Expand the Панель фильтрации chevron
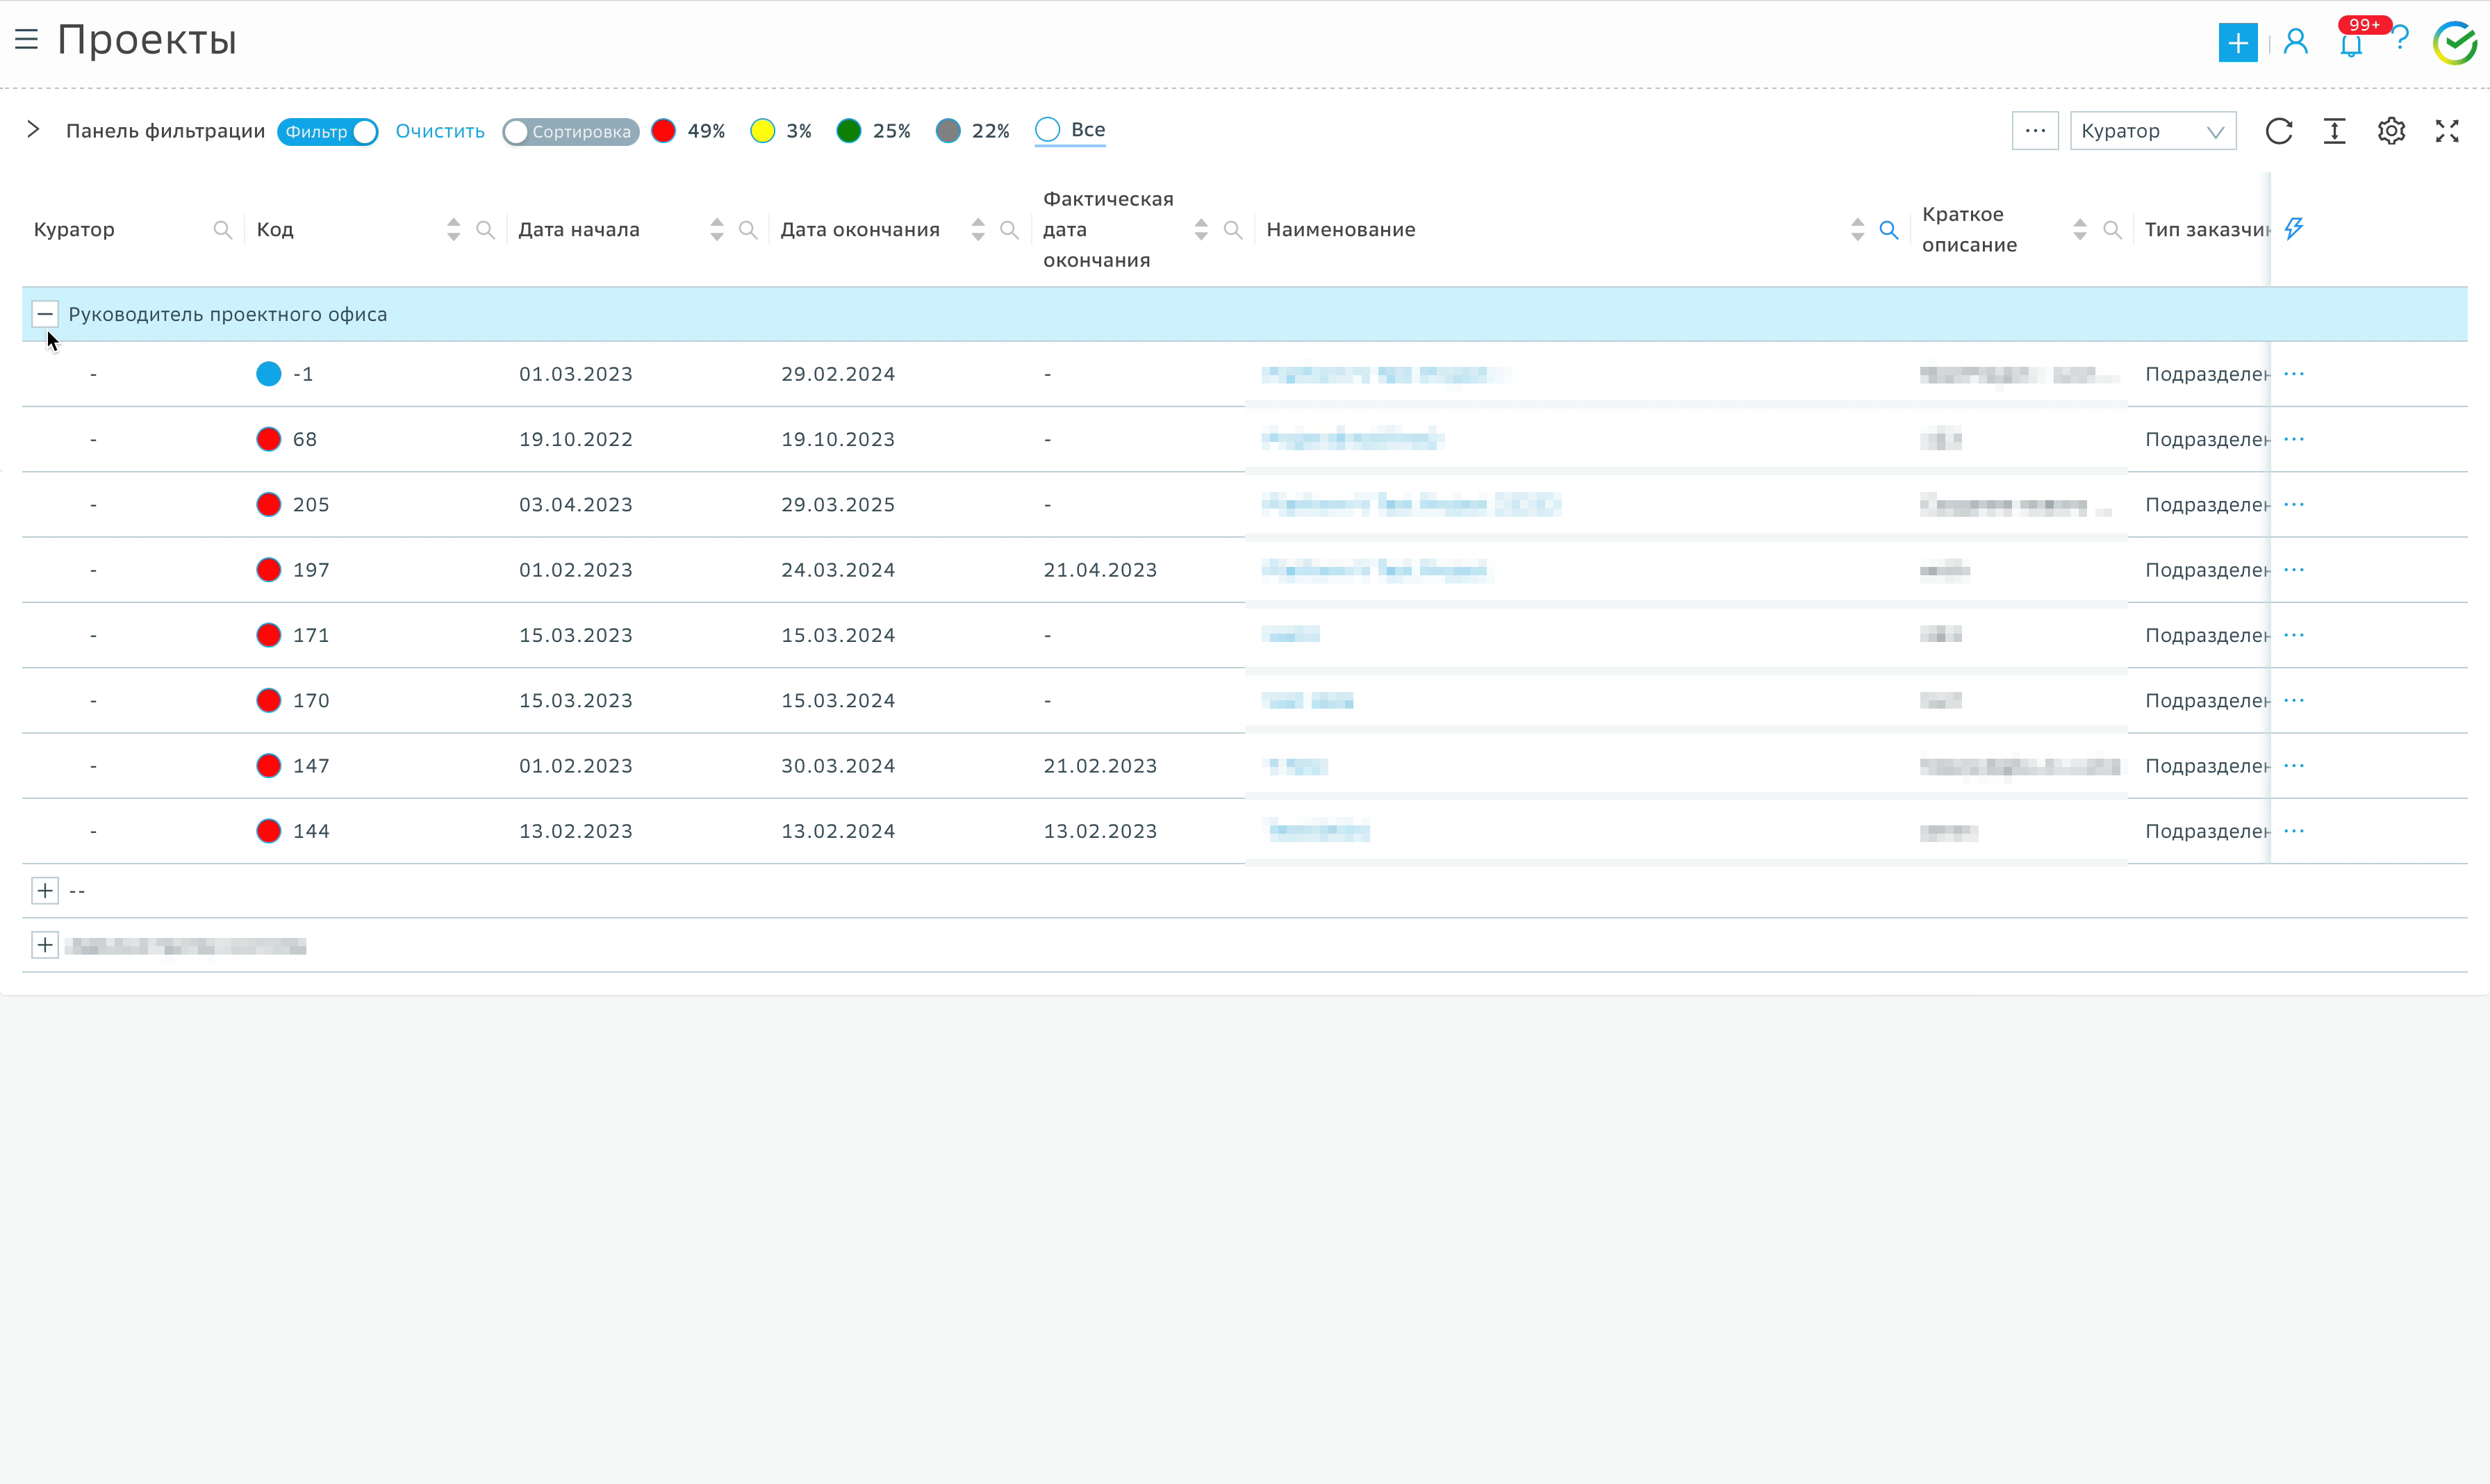 (x=33, y=130)
